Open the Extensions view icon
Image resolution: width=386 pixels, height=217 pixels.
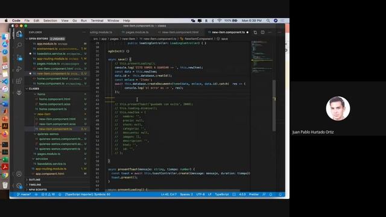(19, 81)
